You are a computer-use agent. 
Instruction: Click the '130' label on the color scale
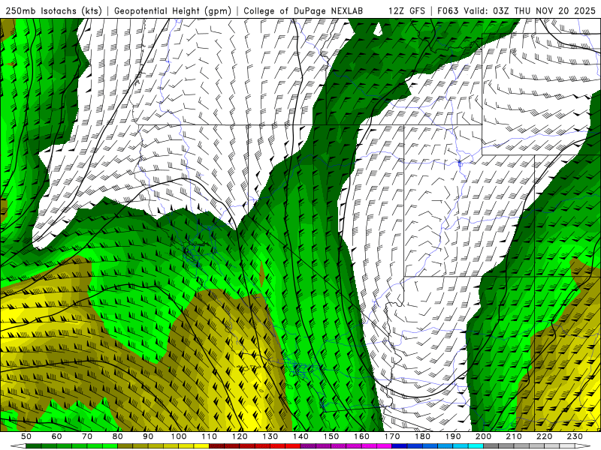[x=270, y=436]
